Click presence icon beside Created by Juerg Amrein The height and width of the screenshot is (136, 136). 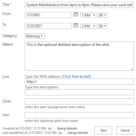(54, 128)
